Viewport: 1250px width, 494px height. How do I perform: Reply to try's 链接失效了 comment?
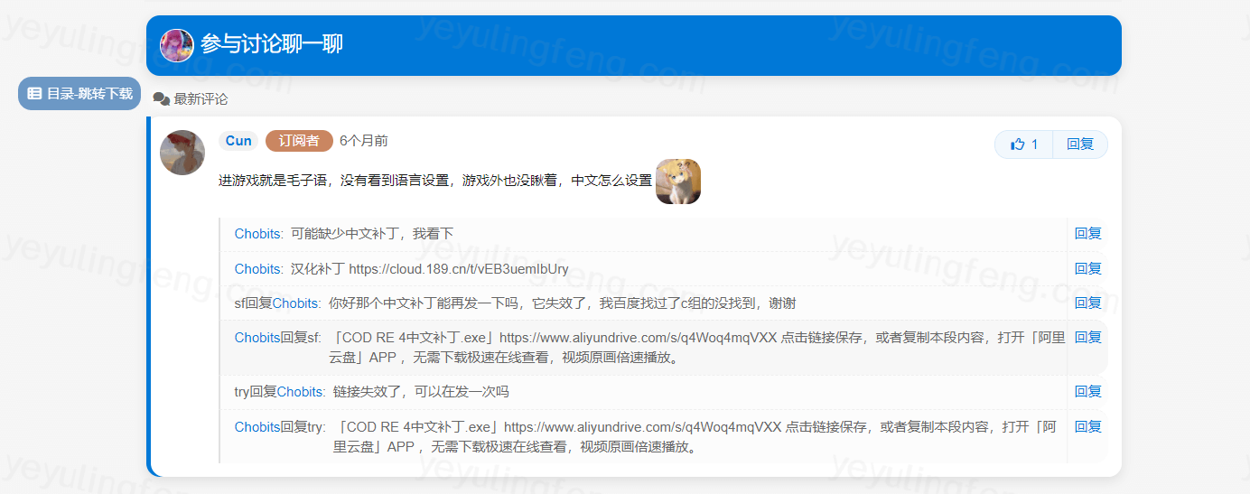1087,392
